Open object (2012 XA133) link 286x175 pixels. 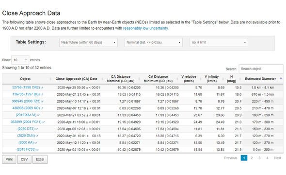point(26,115)
